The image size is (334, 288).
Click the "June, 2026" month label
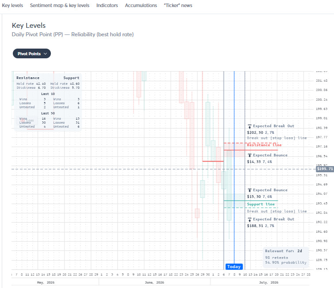click(x=154, y=282)
